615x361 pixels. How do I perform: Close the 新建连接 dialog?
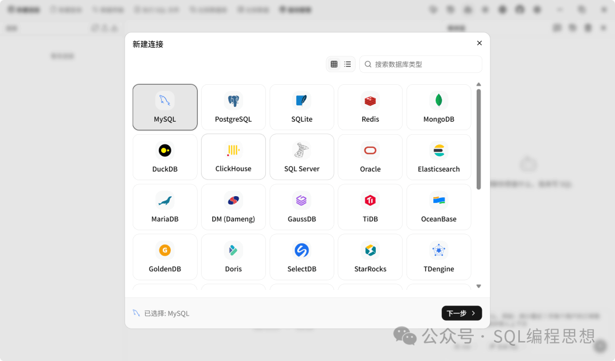tap(479, 43)
